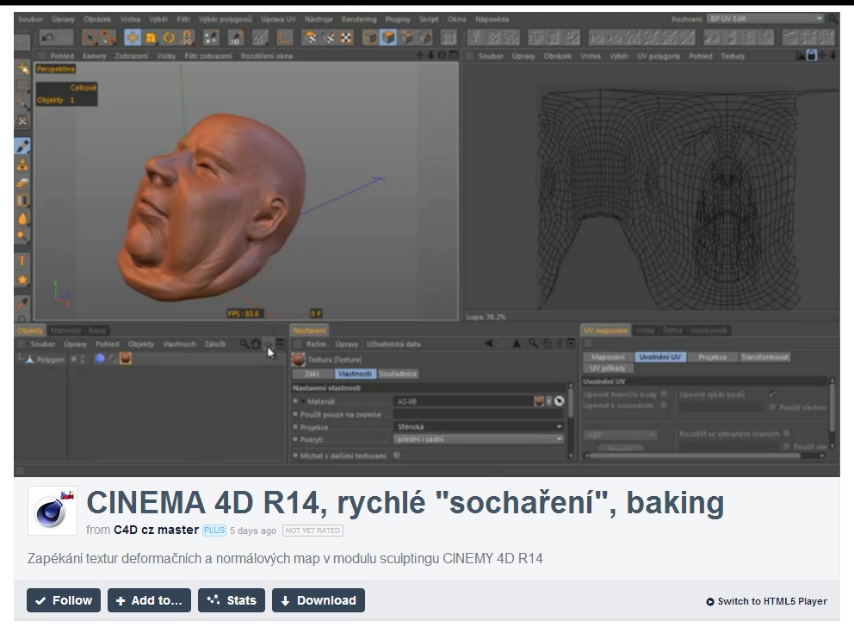Select the Scale tool in top toolbar
The width and height of the screenshot is (854, 633).
(151, 38)
